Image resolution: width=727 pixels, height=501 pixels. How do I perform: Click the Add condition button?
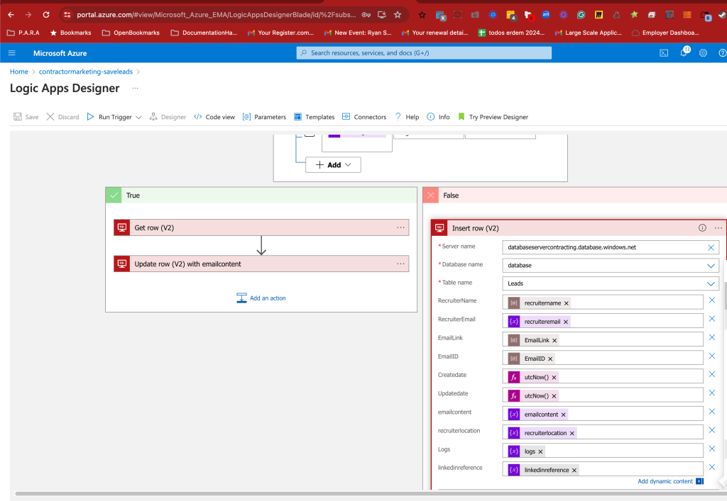click(333, 164)
